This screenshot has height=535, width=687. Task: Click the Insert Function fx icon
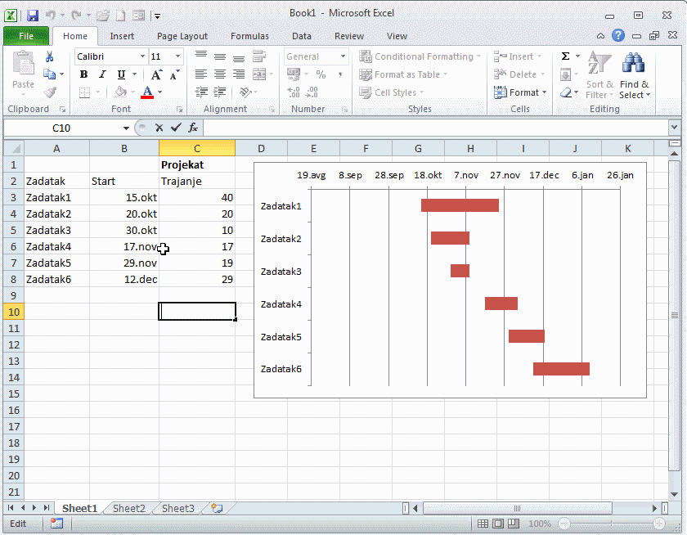point(193,128)
